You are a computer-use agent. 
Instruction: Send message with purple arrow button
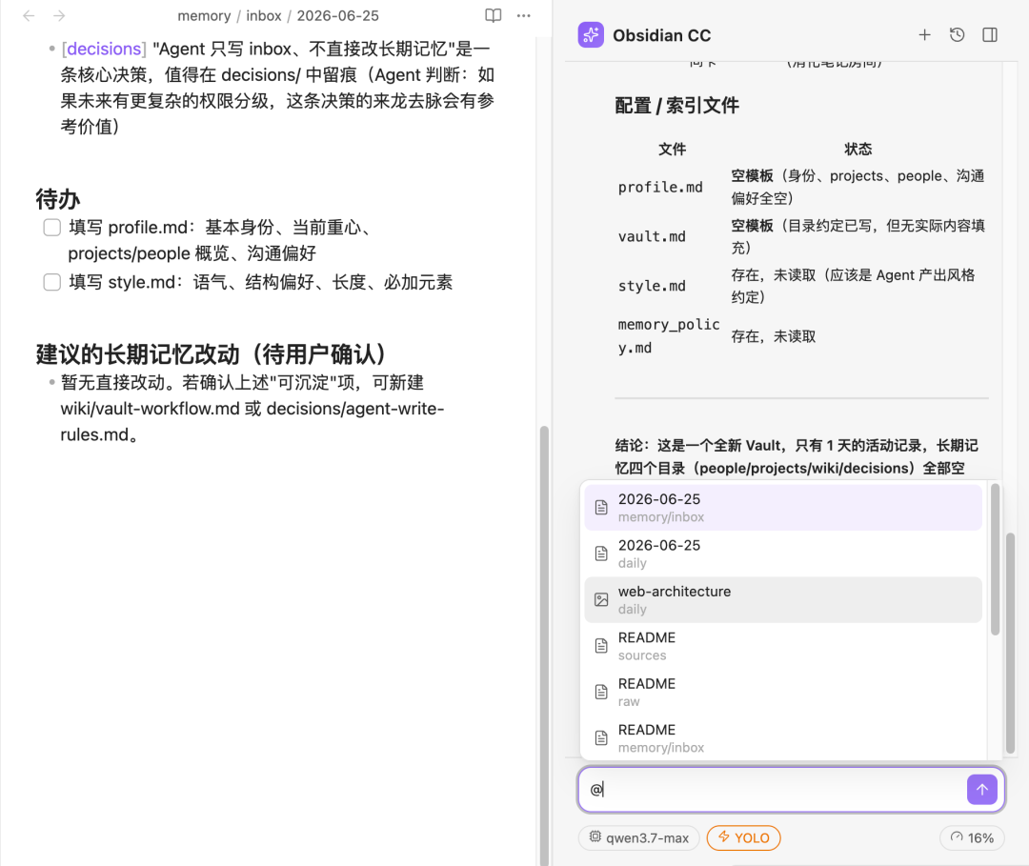(981, 789)
